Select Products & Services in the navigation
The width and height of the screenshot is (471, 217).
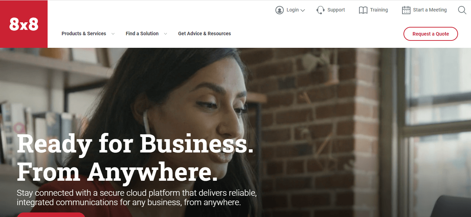pos(84,33)
